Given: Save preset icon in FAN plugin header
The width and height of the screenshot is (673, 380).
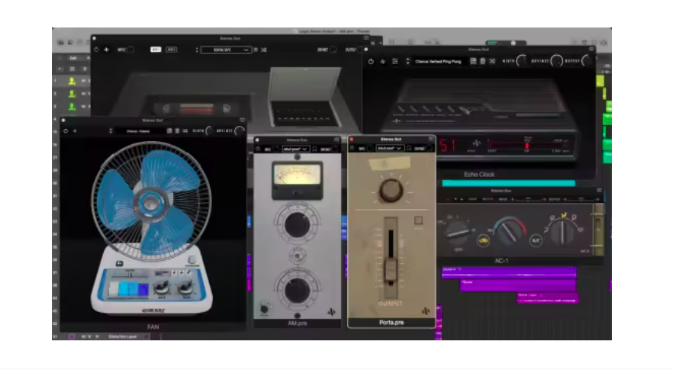Looking at the screenshot, I should click(x=169, y=131).
